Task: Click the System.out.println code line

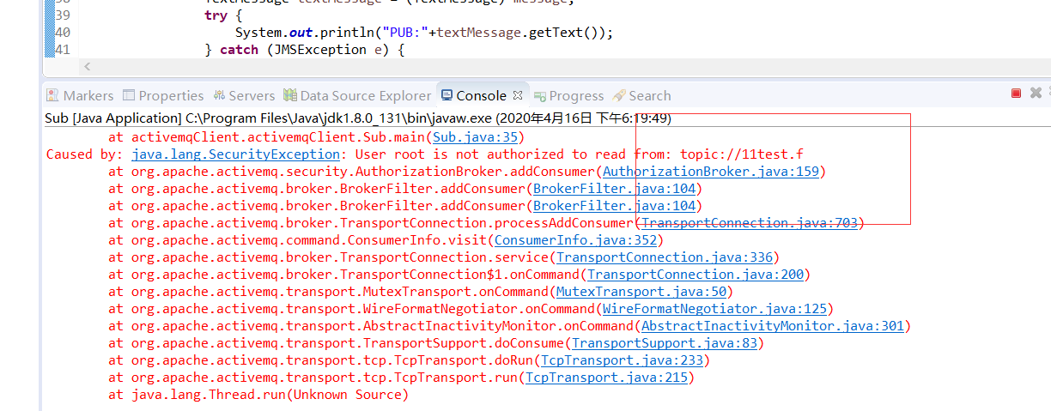Action: click(424, 33)
